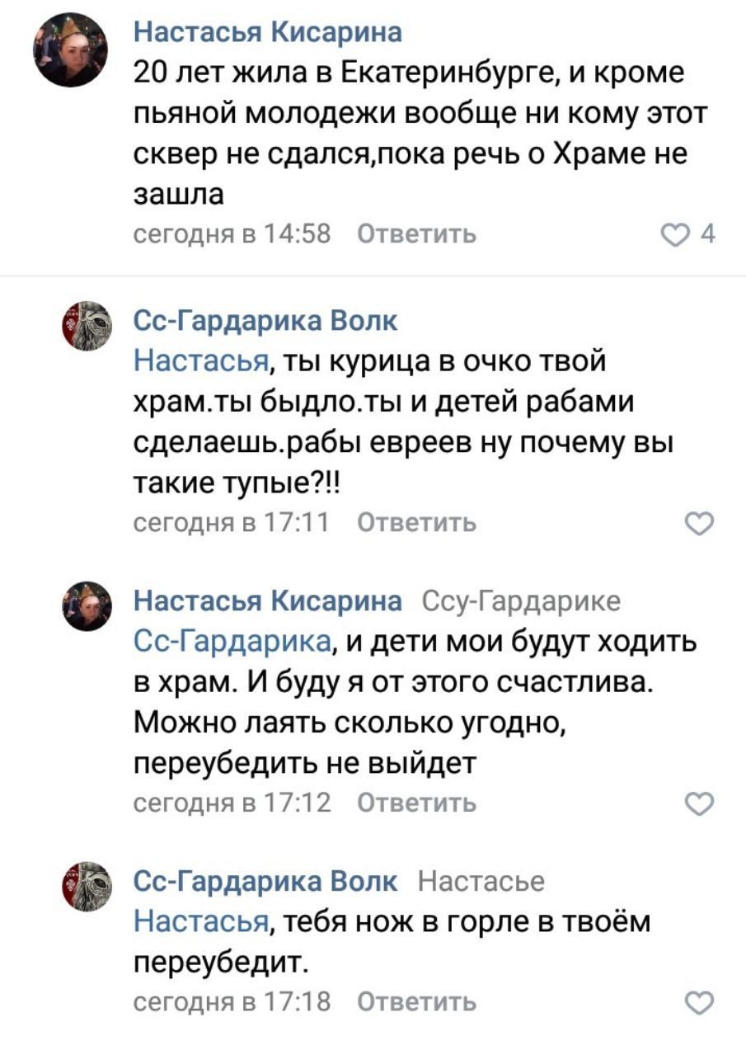Open the сегодня в 14:58 timestamp
Screen dimensions: 746x1055
pos(232,235)
